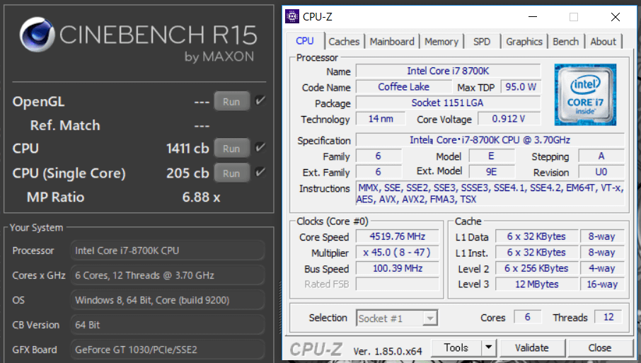This screenshot has height=363, width=641.
Task: Click the version text 'Ver. 1.85.0.x64'
Action: pos(388,351)
